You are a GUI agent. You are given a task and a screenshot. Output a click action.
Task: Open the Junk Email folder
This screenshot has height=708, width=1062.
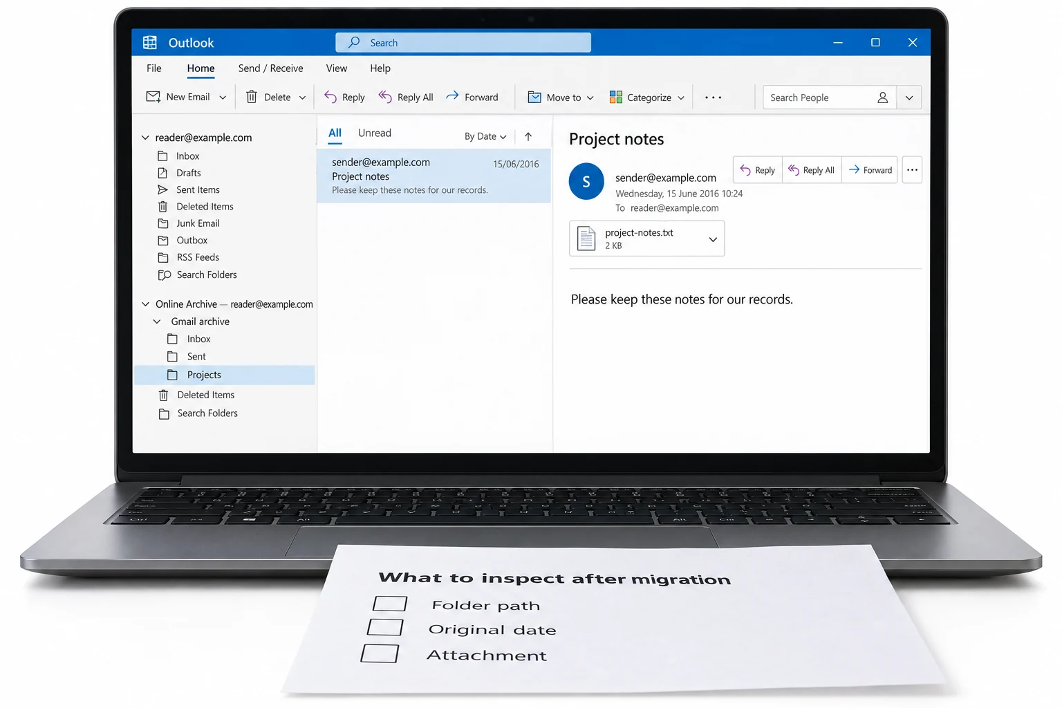tap(198, 223)
